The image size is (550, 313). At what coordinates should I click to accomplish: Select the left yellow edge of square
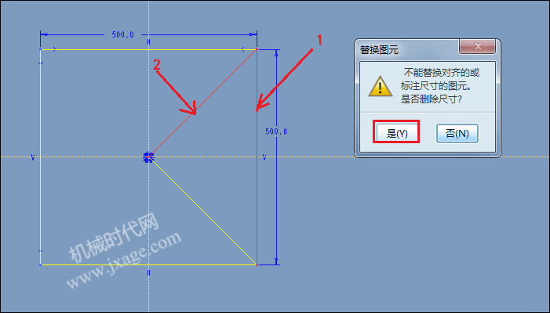coord(41,157)
